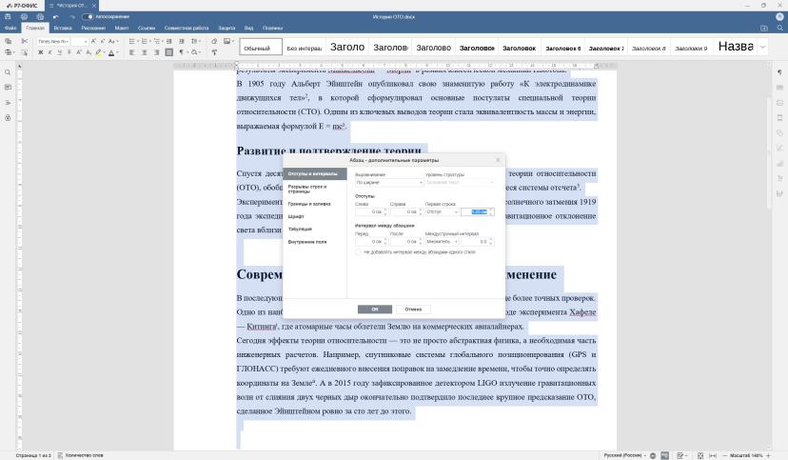Open document language dropdown Русский (Россия)
This screenshot has height=460, width=788.
pos(624,455)
